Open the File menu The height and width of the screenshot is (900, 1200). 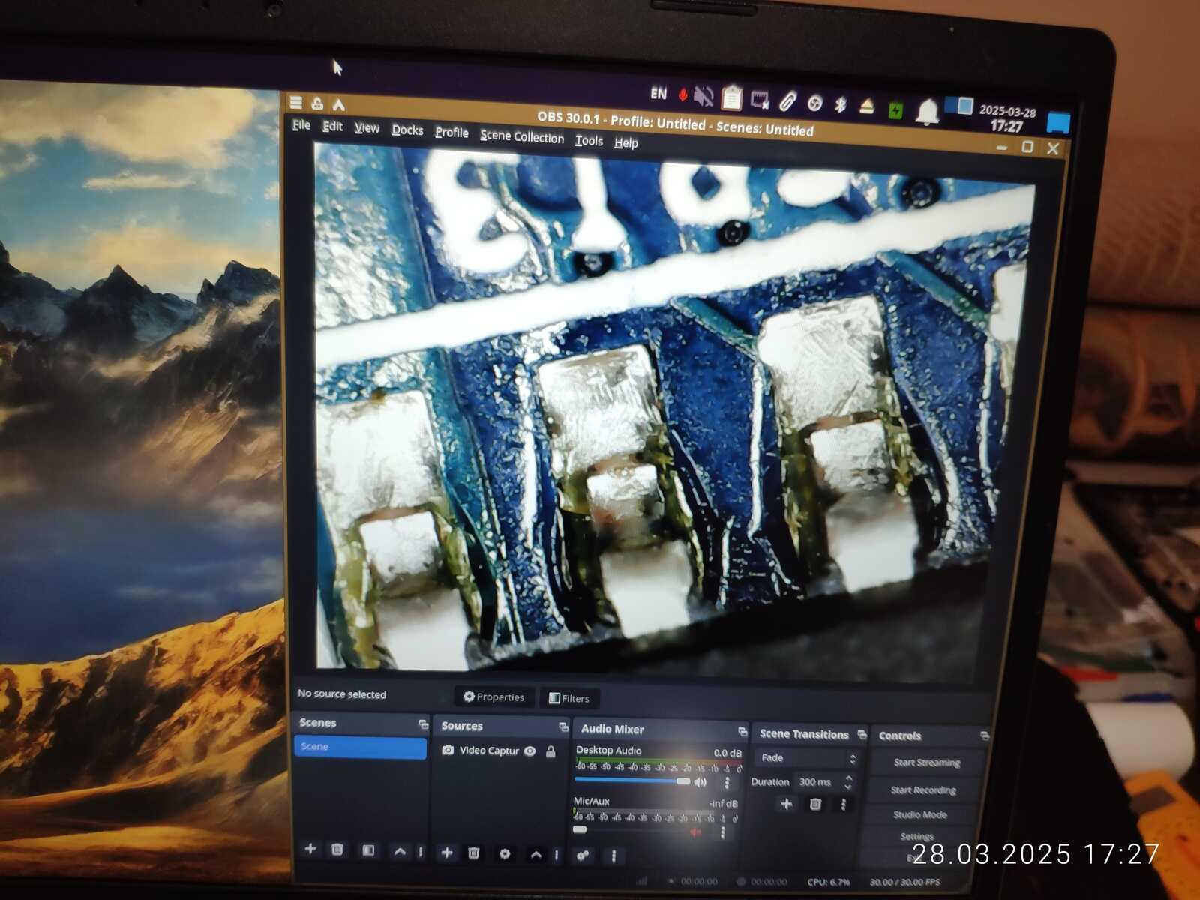[301, 125]
